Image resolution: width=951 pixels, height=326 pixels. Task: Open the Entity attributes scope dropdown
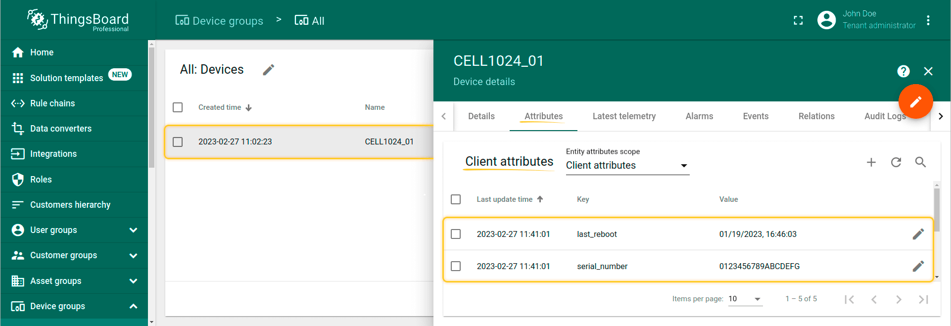click(x=627, y=166)
